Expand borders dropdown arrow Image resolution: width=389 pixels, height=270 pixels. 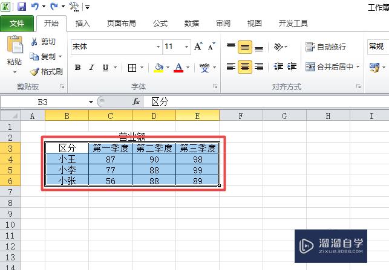142,68
